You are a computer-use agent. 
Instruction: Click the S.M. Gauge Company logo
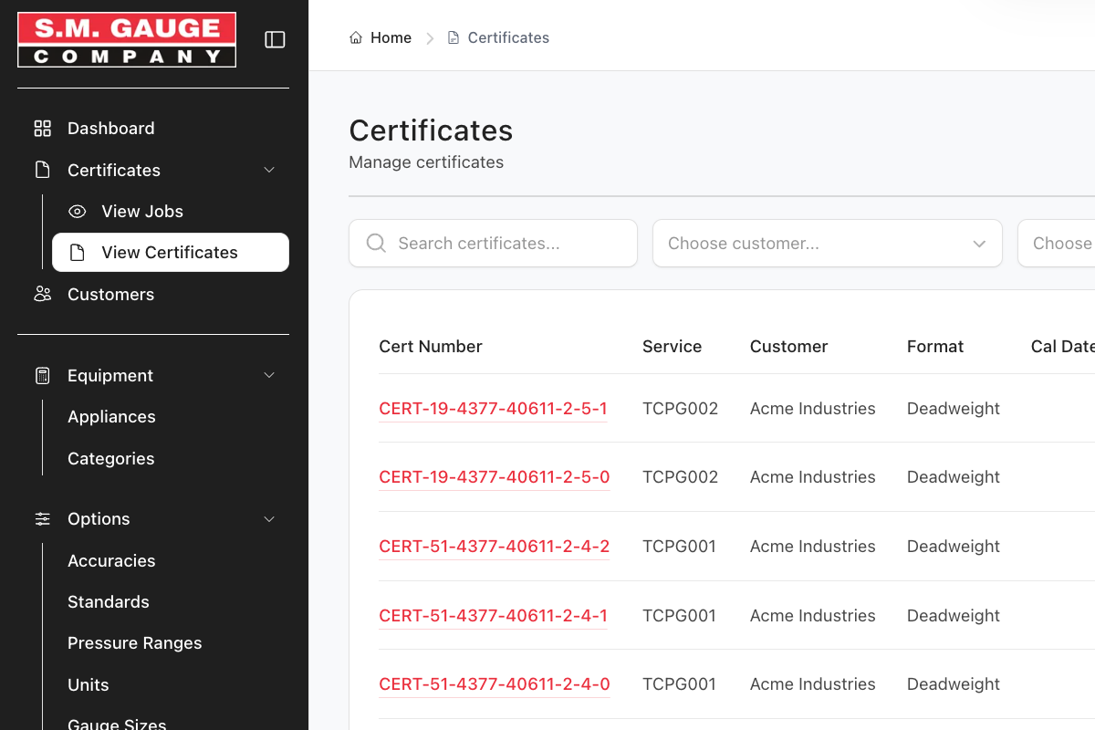[127, 40]
